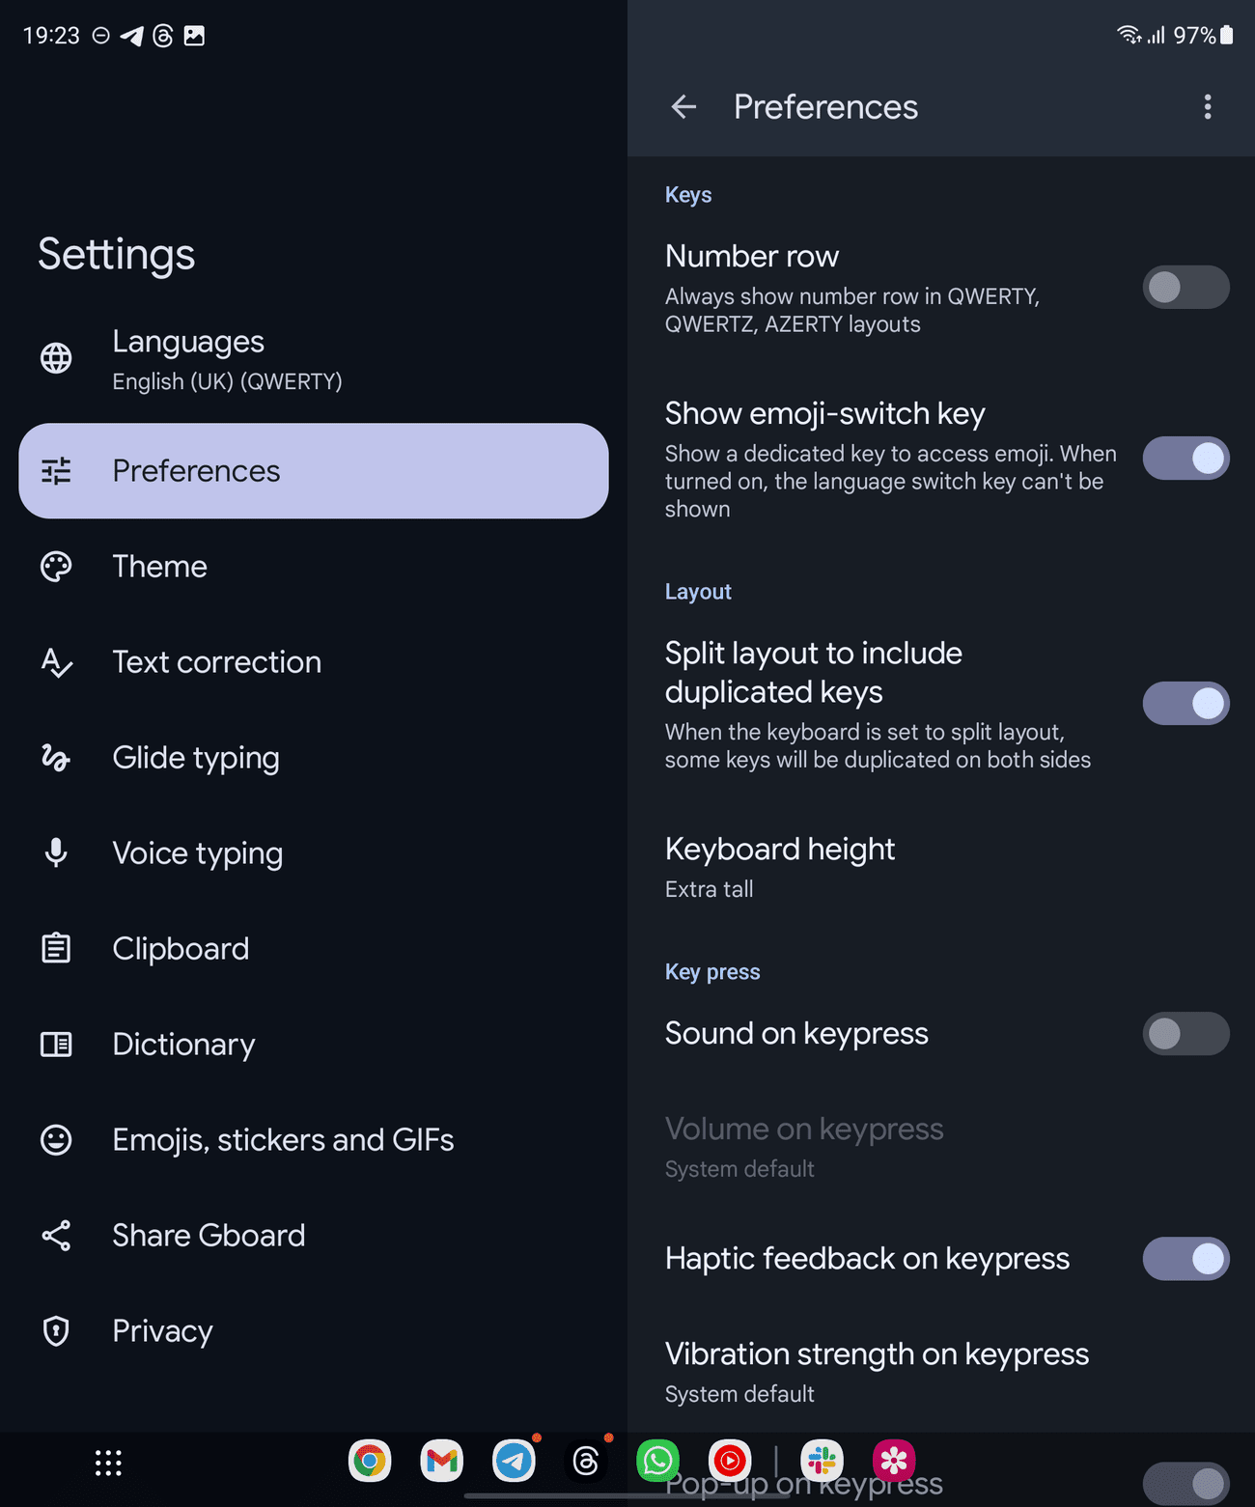The image size is (1255, 1507).
Task: Disable the Show emoji-switch key toggle
Action: click(x=1185, y=459)
